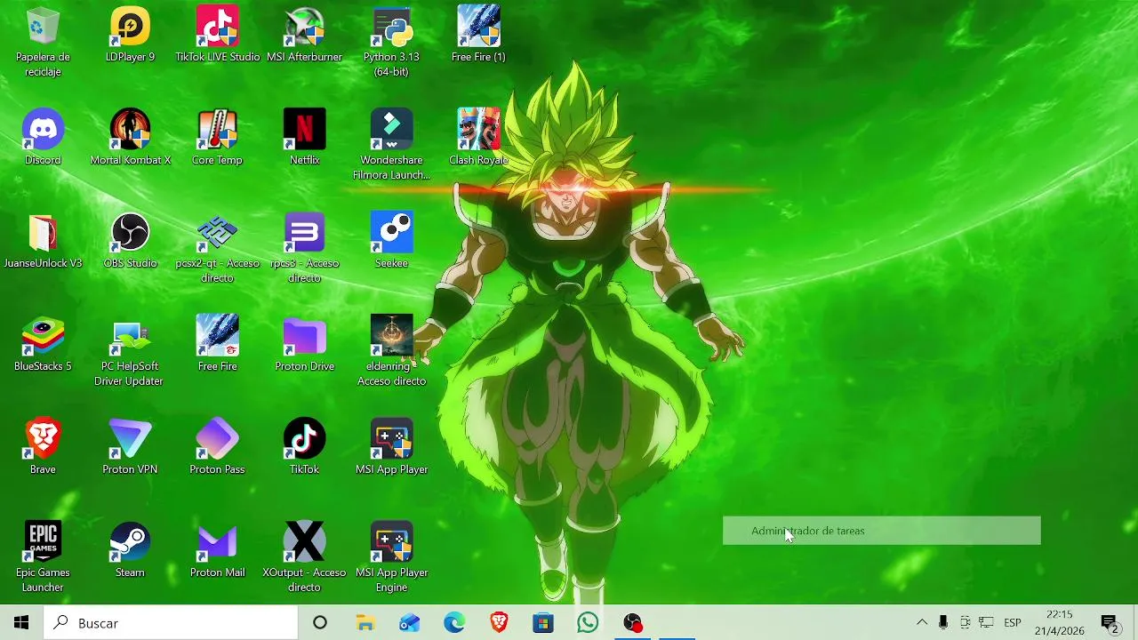This screenshot has width=1138, height=640.
Task: Click the Free Fire (1) shortcut
Action: (x=478, y=36)
